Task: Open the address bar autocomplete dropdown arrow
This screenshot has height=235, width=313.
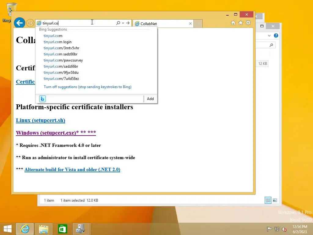Action: [x=123, y=23]
